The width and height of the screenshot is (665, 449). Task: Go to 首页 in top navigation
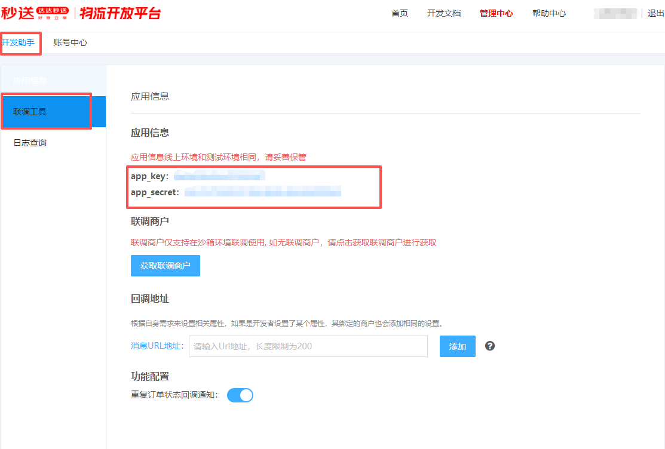click(x=400, y=13)
